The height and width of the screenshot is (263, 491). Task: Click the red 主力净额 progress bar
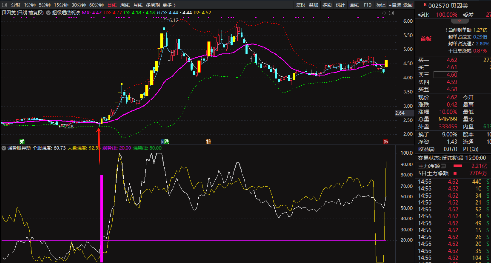[458, 166]
